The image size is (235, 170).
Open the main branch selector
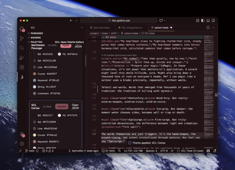coord(30,151)
